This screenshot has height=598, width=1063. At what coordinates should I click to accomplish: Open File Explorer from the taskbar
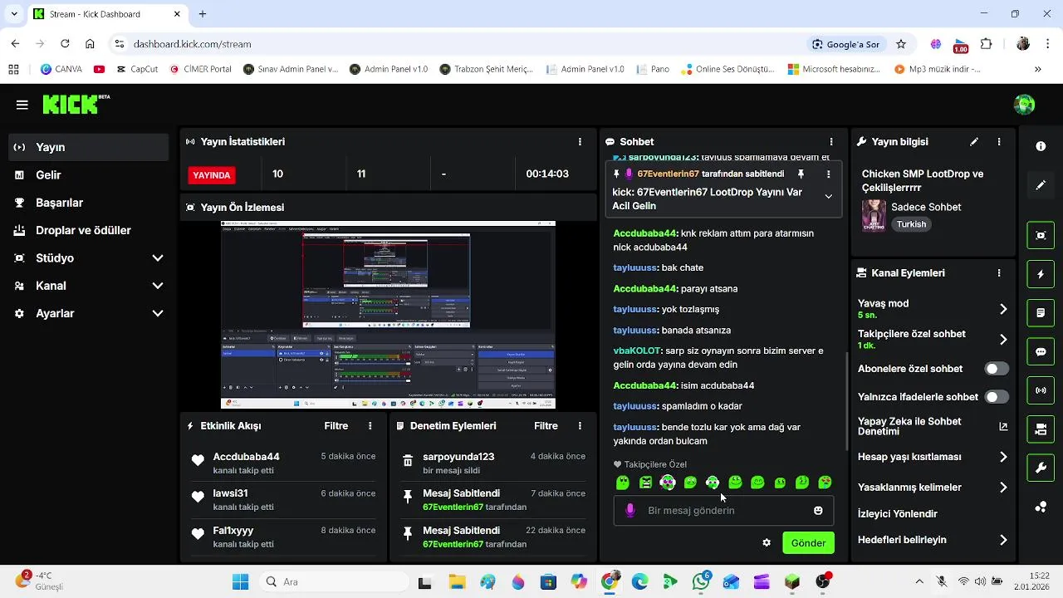click(x=457, y=581)
